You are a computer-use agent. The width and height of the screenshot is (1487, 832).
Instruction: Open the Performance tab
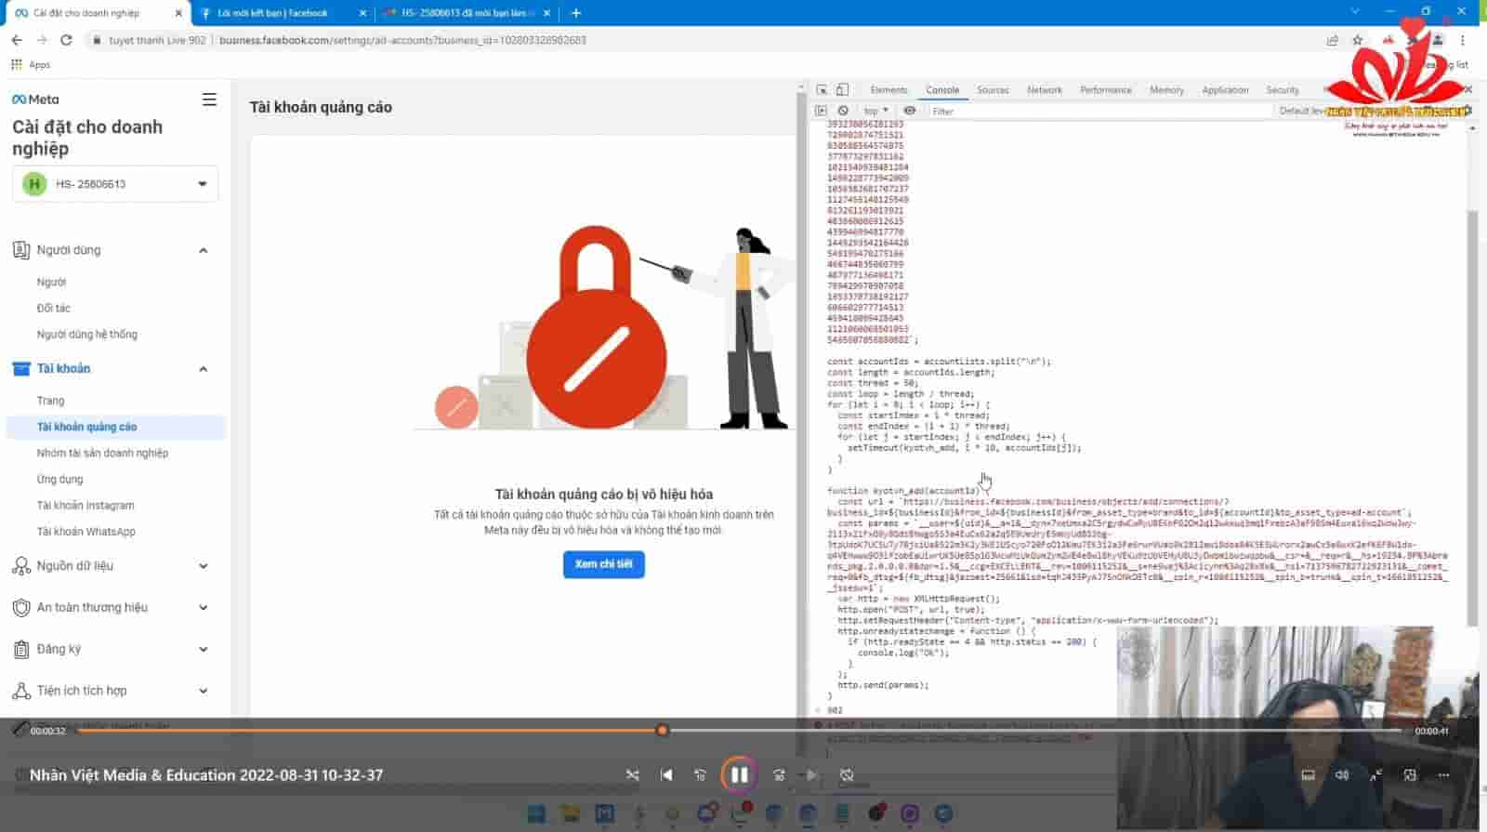click(x=1106, y=90)
